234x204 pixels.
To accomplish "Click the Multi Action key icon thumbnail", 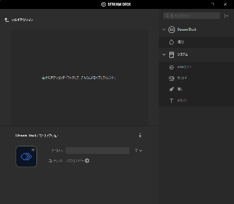I will [26, 157].
